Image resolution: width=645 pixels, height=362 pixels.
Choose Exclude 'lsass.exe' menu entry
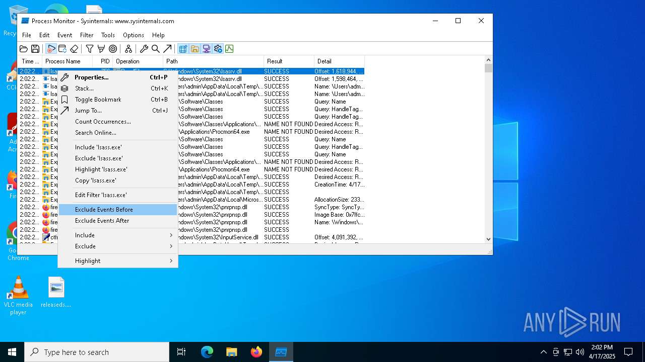(117, 158)
